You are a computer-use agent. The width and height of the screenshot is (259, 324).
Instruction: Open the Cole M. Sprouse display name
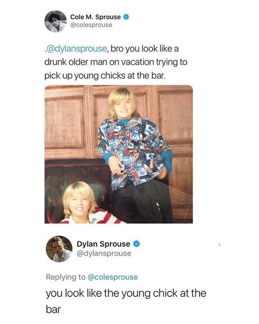pos(95,17)
